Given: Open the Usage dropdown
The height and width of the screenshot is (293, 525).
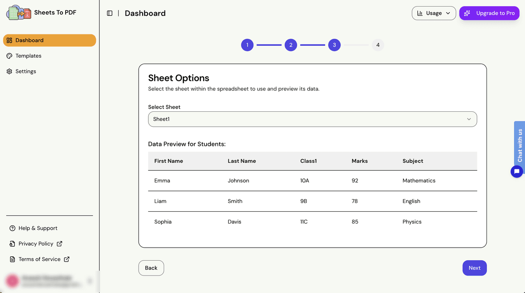Looking at the screenshot, I should point(434,13).
